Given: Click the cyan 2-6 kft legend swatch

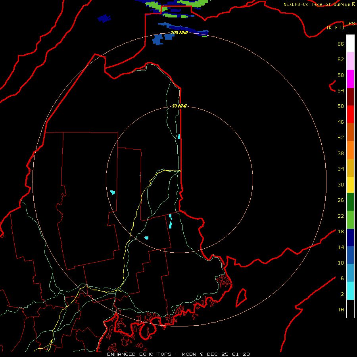Looking at the screenshot, I should tap(350, 291).
